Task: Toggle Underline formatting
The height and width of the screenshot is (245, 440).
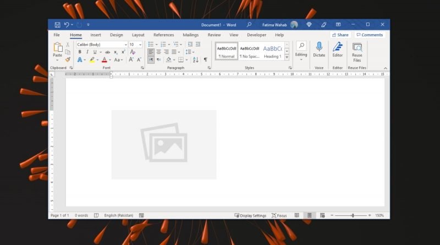Action: (95, 52)
